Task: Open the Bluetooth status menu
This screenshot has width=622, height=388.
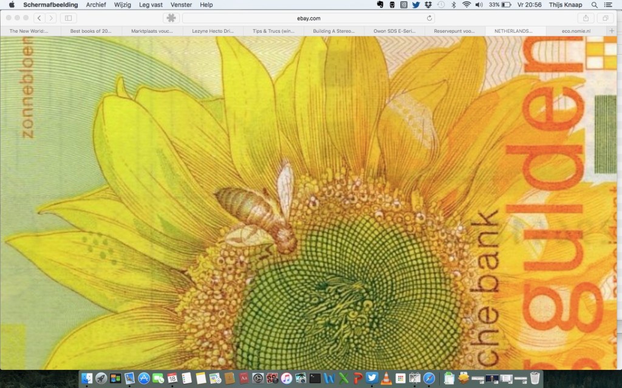Action: (454, 5)
